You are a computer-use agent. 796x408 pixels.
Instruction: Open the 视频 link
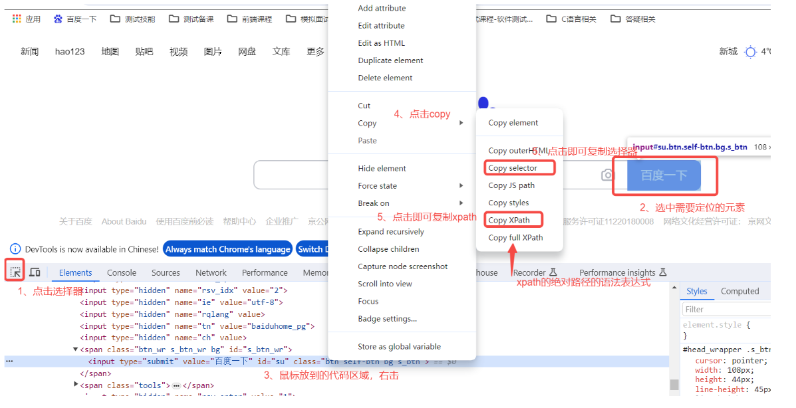178,52
